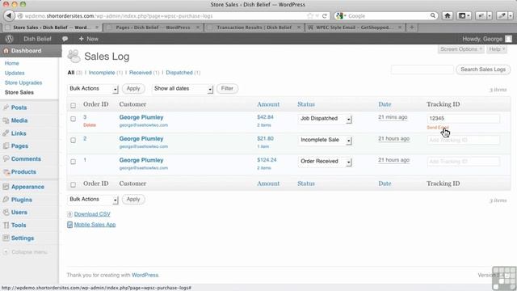Click the Plugins icon in sidebar
The height and width of the screenshot is (291, 517).
[6, 200]
